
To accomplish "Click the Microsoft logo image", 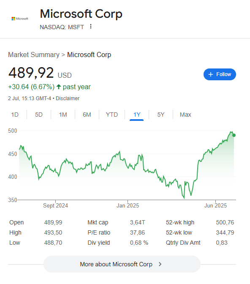I will pyautogui.click(x=20, y=19).
